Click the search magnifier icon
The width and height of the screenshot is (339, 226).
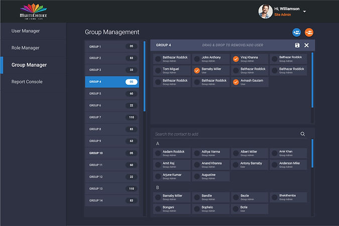[303, 134]
